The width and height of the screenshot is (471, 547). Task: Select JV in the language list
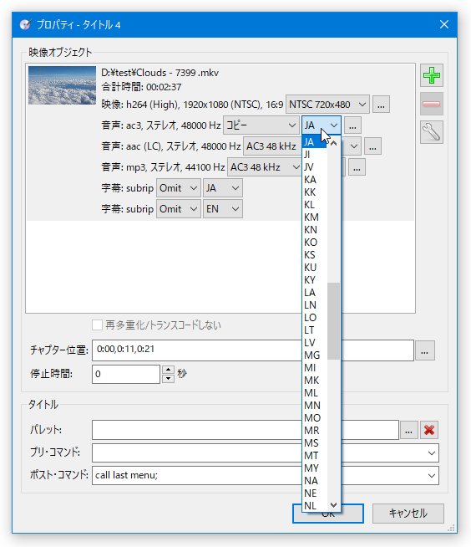click(315, 167)
